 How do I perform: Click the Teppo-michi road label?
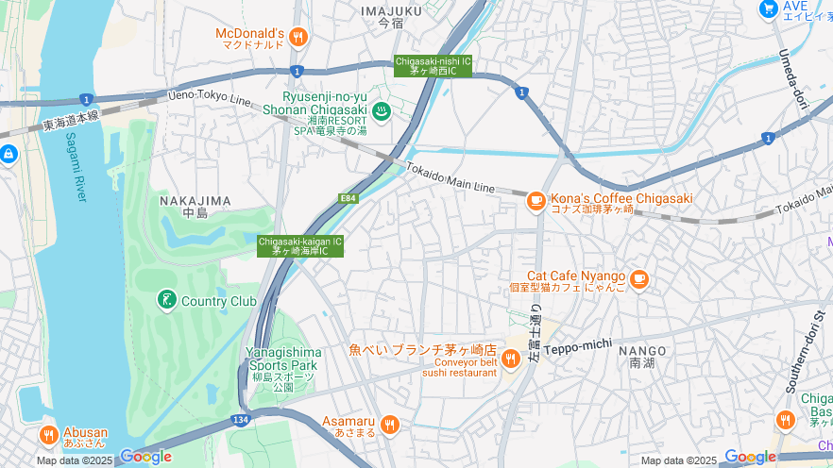[577, 347]
